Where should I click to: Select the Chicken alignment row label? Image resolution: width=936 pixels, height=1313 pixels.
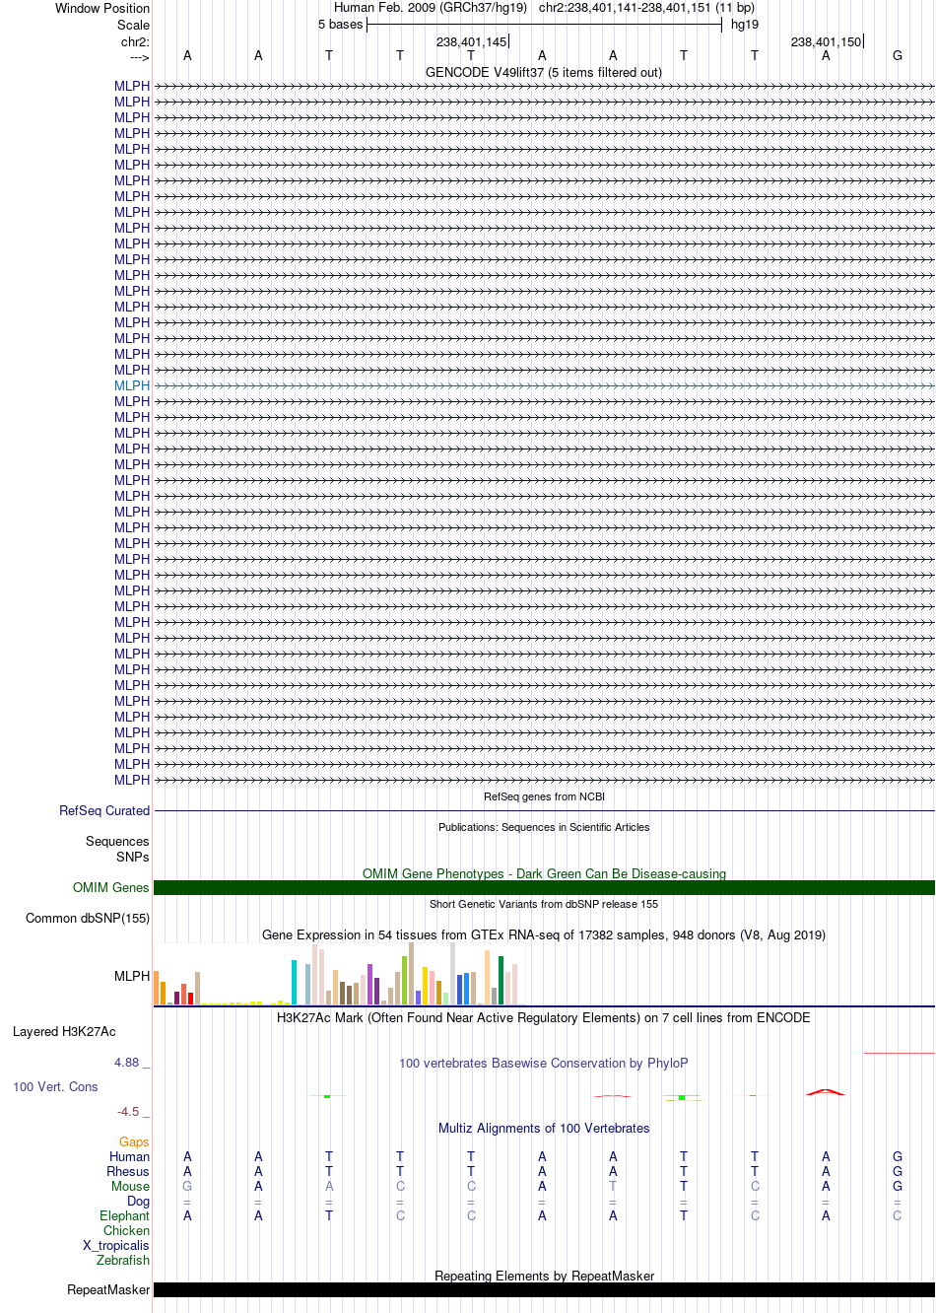click(127, 1231)
